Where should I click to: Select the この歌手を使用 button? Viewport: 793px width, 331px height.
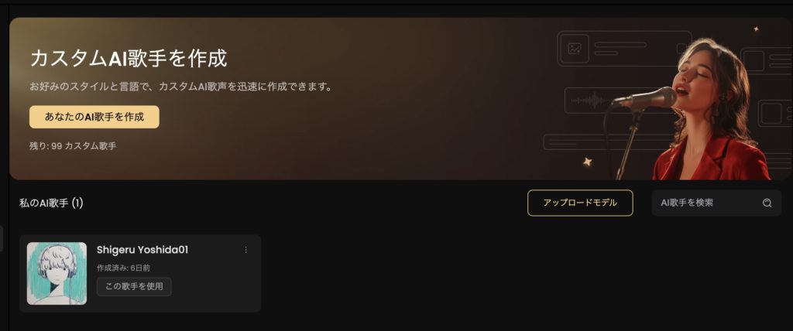[x=134, y=286]
